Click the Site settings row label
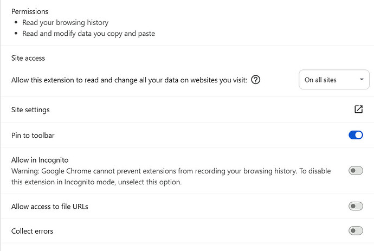Screen dimensions: 374x251 30,110
